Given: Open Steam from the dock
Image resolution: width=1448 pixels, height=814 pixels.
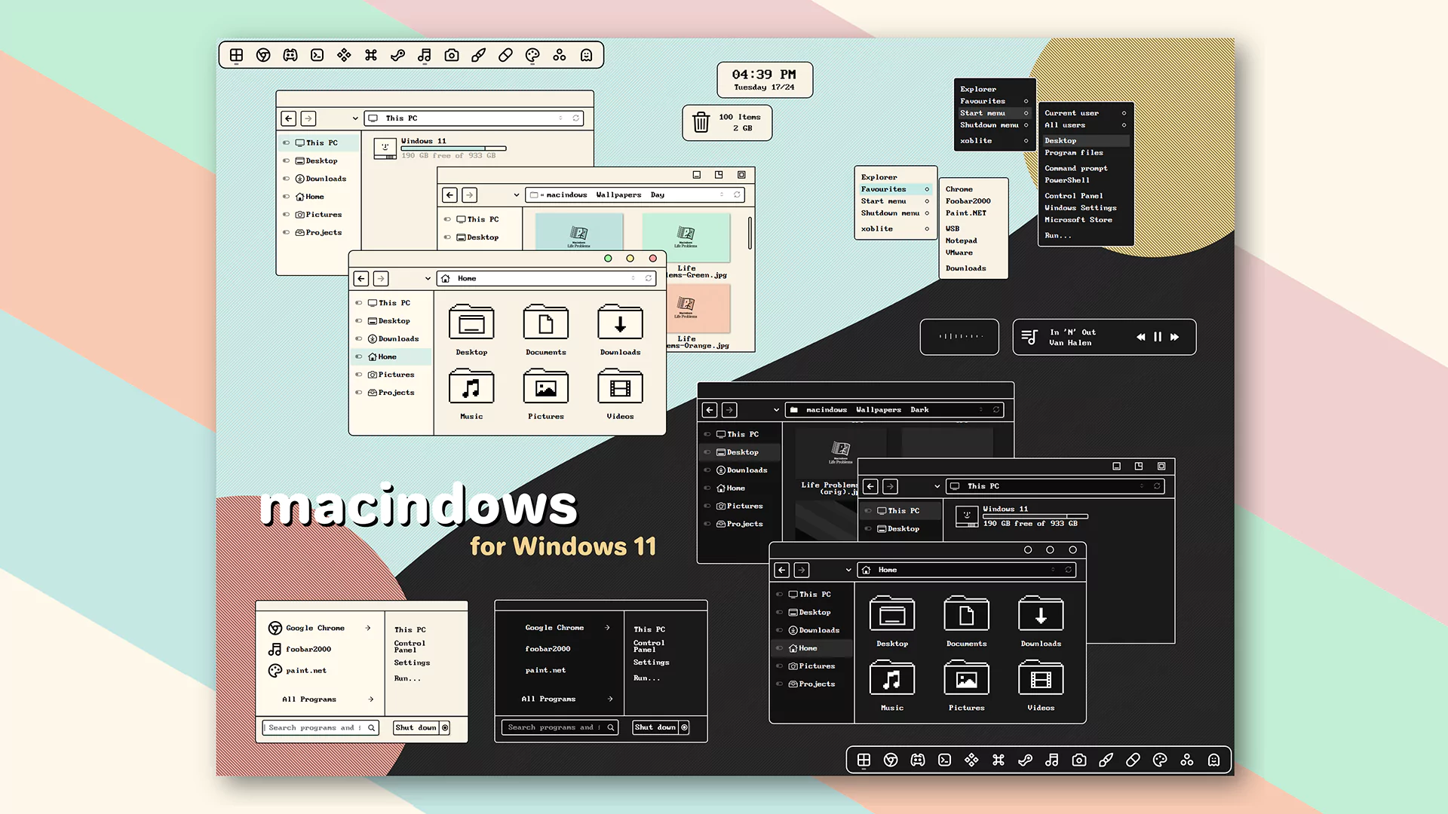Looking at the screenshot, I should tap(398, 54).
